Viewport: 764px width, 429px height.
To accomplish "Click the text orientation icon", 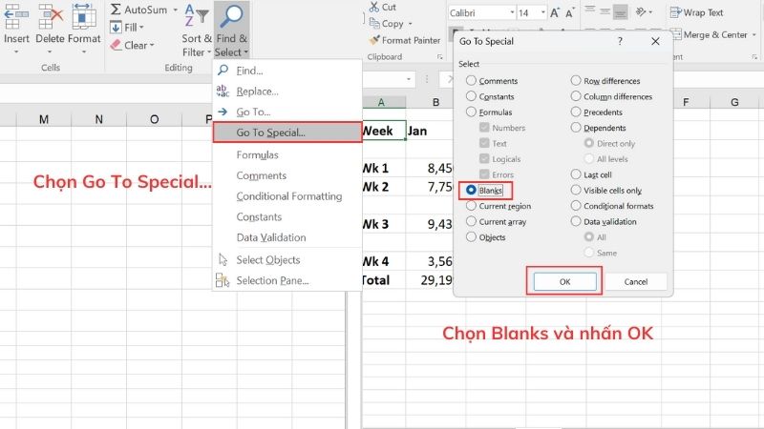I will pyautogui.click(x=641, y=12).
